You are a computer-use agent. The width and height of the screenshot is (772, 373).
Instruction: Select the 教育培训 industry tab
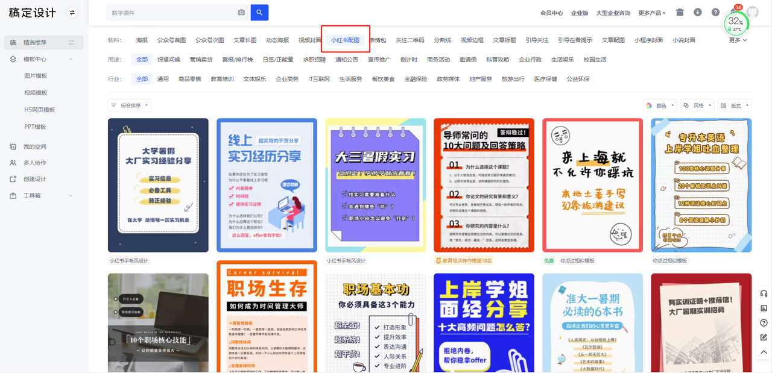(222, 78)
